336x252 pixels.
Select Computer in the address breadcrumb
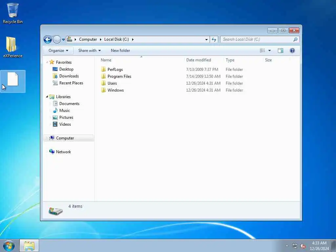click(x=88, y=39)
